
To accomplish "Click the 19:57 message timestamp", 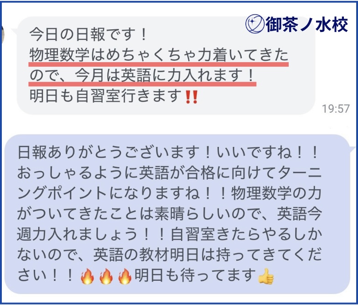I will [x=336, y=109].
